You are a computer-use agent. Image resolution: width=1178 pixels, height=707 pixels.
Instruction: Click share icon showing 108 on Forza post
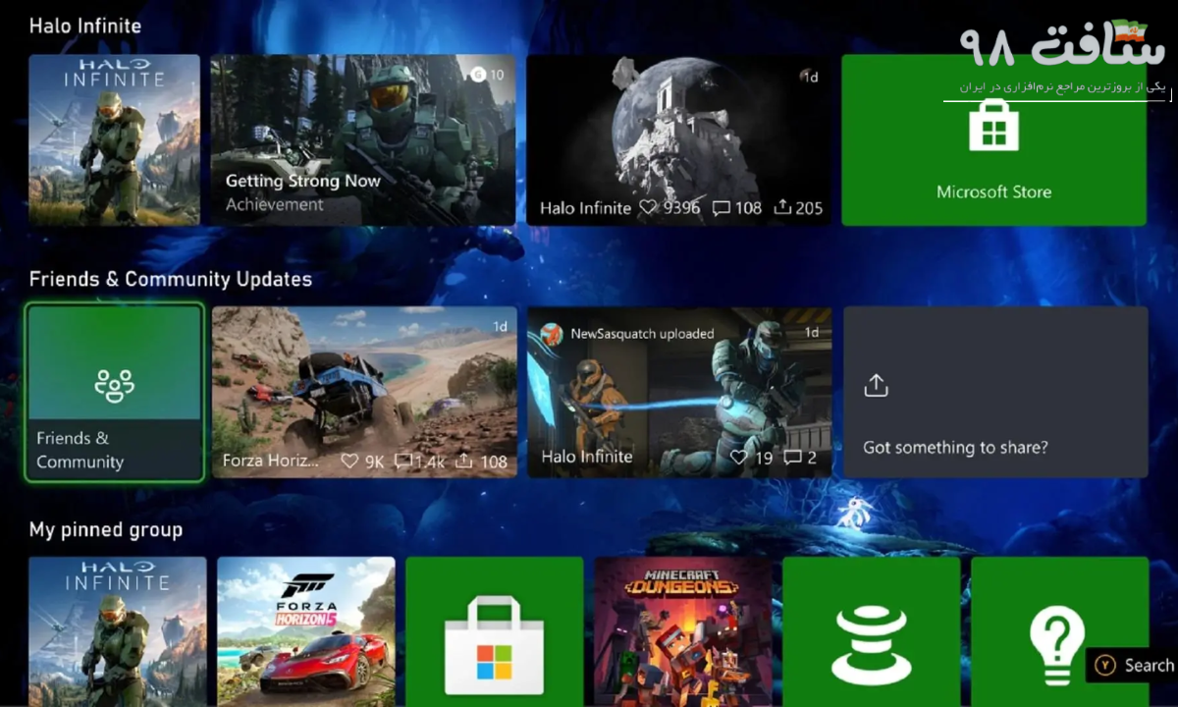click(465, 461)
